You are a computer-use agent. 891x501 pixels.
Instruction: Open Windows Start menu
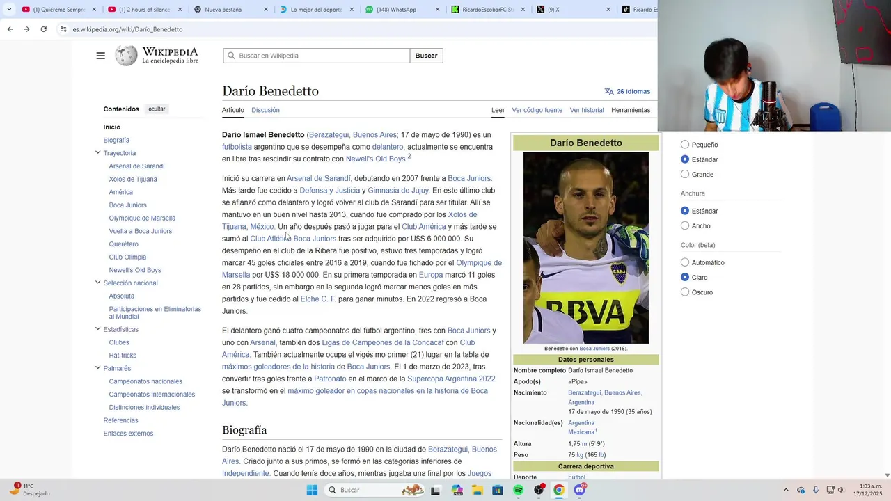click(x=312, y=490)
